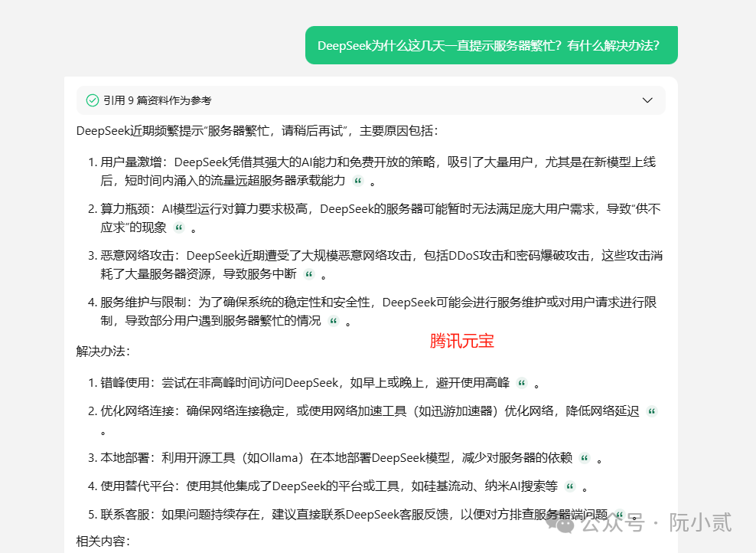Click the citation icon after 错峰使用 item
This screenshot has width=756, height=553.
pos(522,383)
